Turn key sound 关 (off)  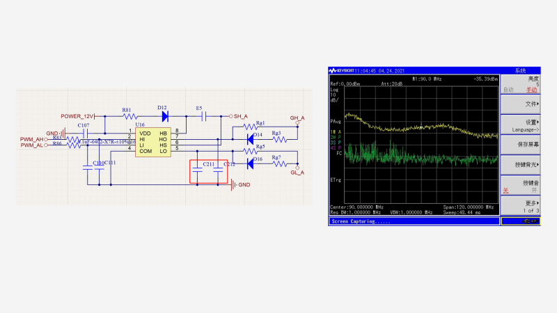(506, 190)
